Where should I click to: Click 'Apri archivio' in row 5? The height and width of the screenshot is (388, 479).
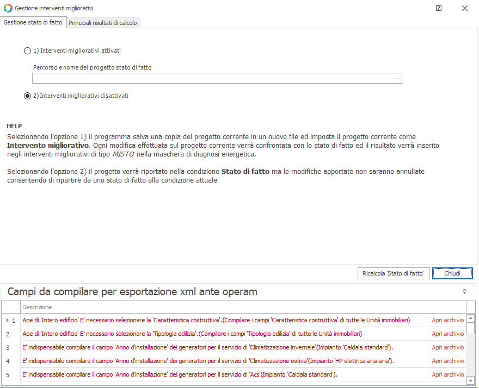coord(447,374)
